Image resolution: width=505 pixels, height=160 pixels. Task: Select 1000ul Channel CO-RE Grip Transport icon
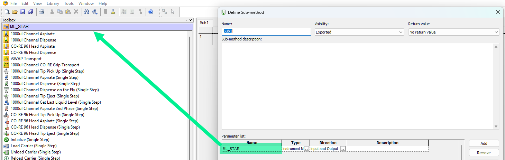[x=6, y=65]
